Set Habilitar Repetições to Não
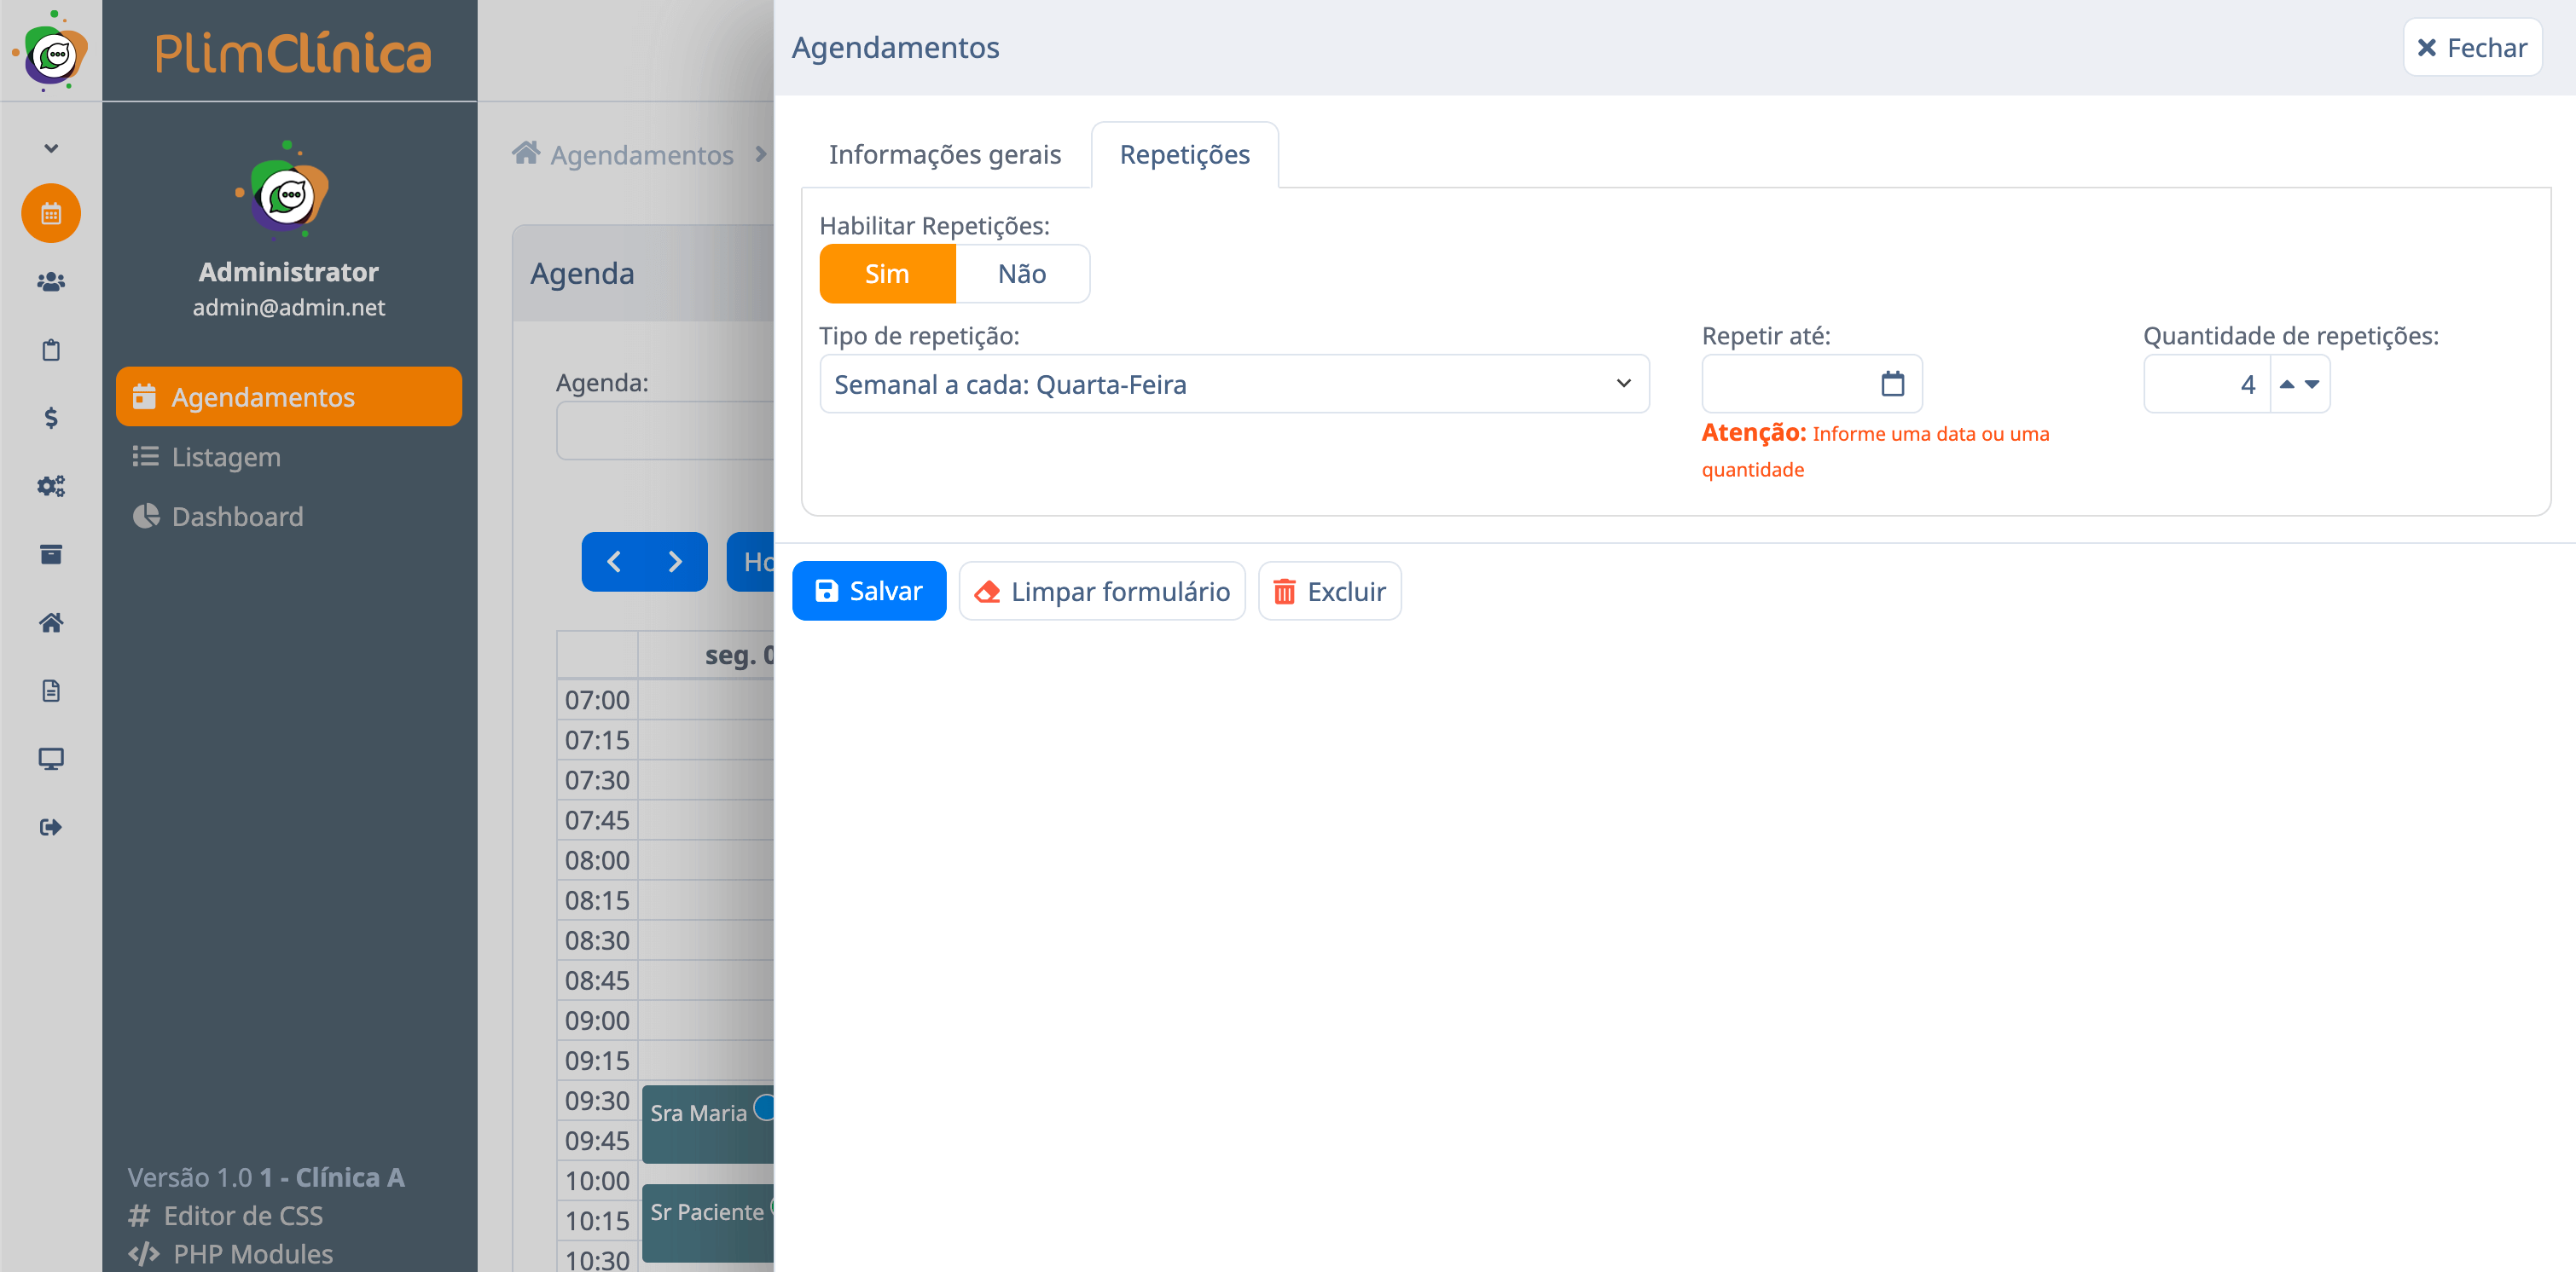 [1022, 274]
